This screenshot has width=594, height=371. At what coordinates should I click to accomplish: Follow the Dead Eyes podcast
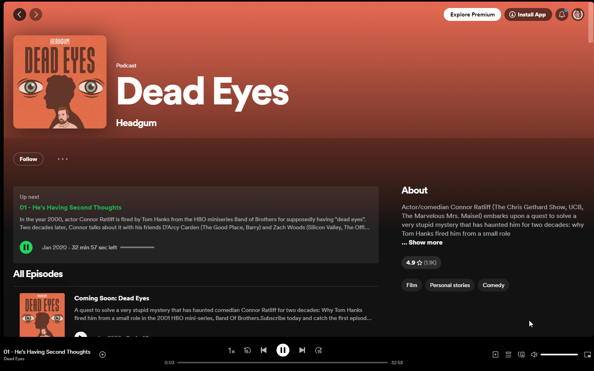[28, 159]
